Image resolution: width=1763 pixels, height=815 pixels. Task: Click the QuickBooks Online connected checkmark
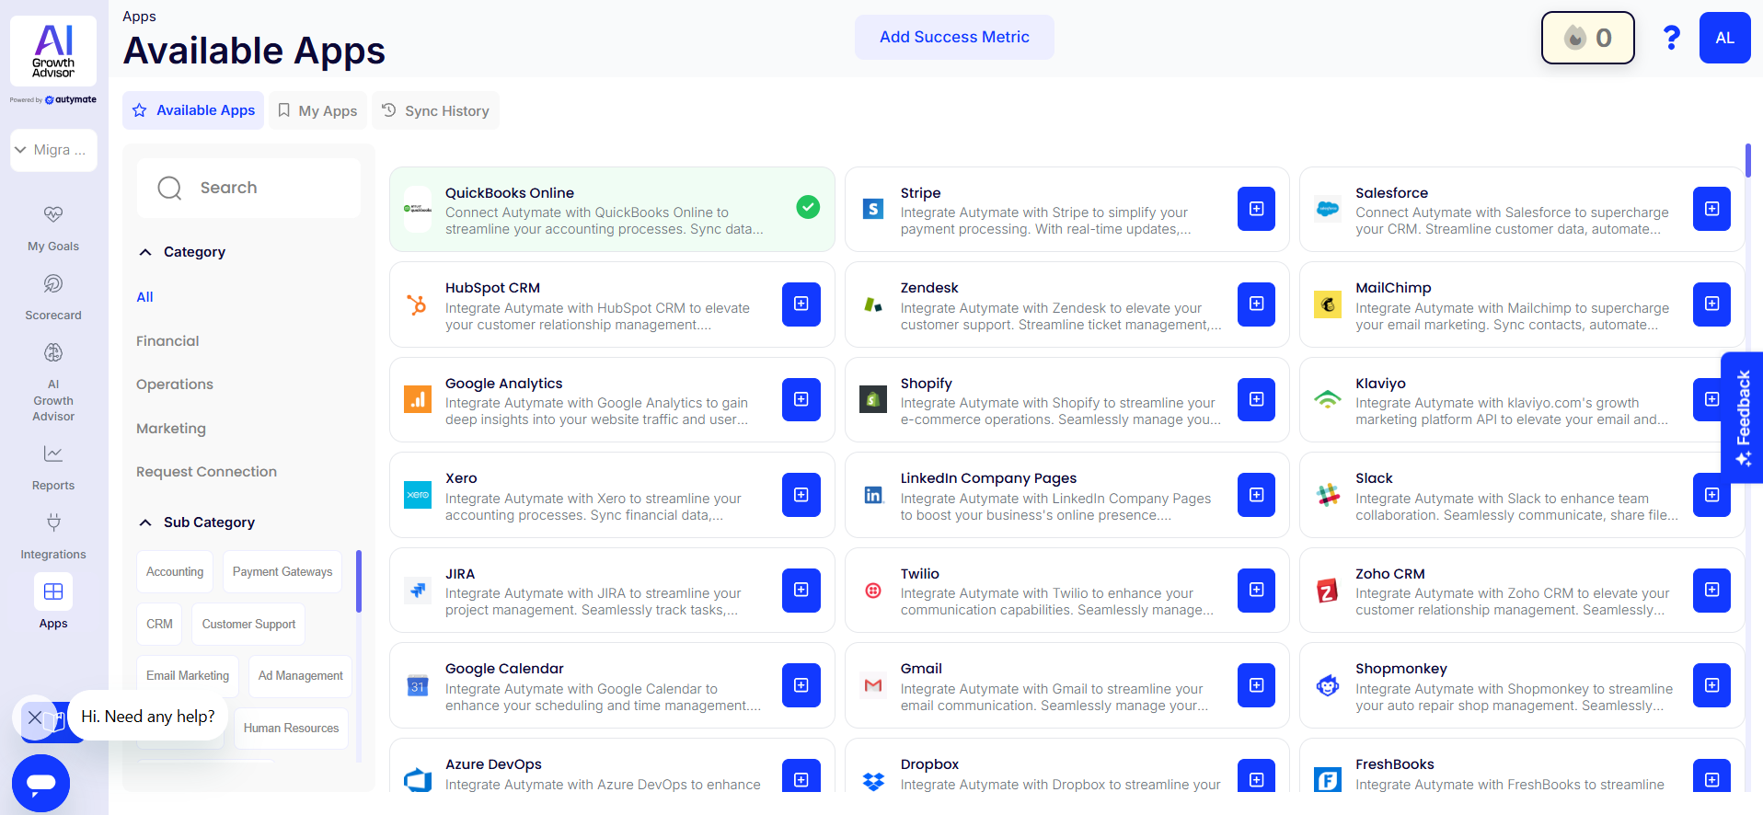click(808, 207)
